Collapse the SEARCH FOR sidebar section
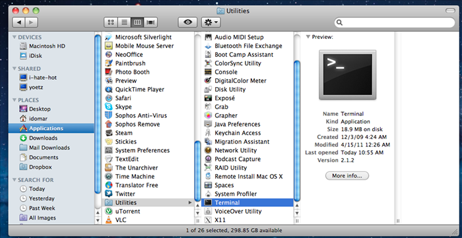This screenshot has height=238, width=462. [x=15, y=180]
